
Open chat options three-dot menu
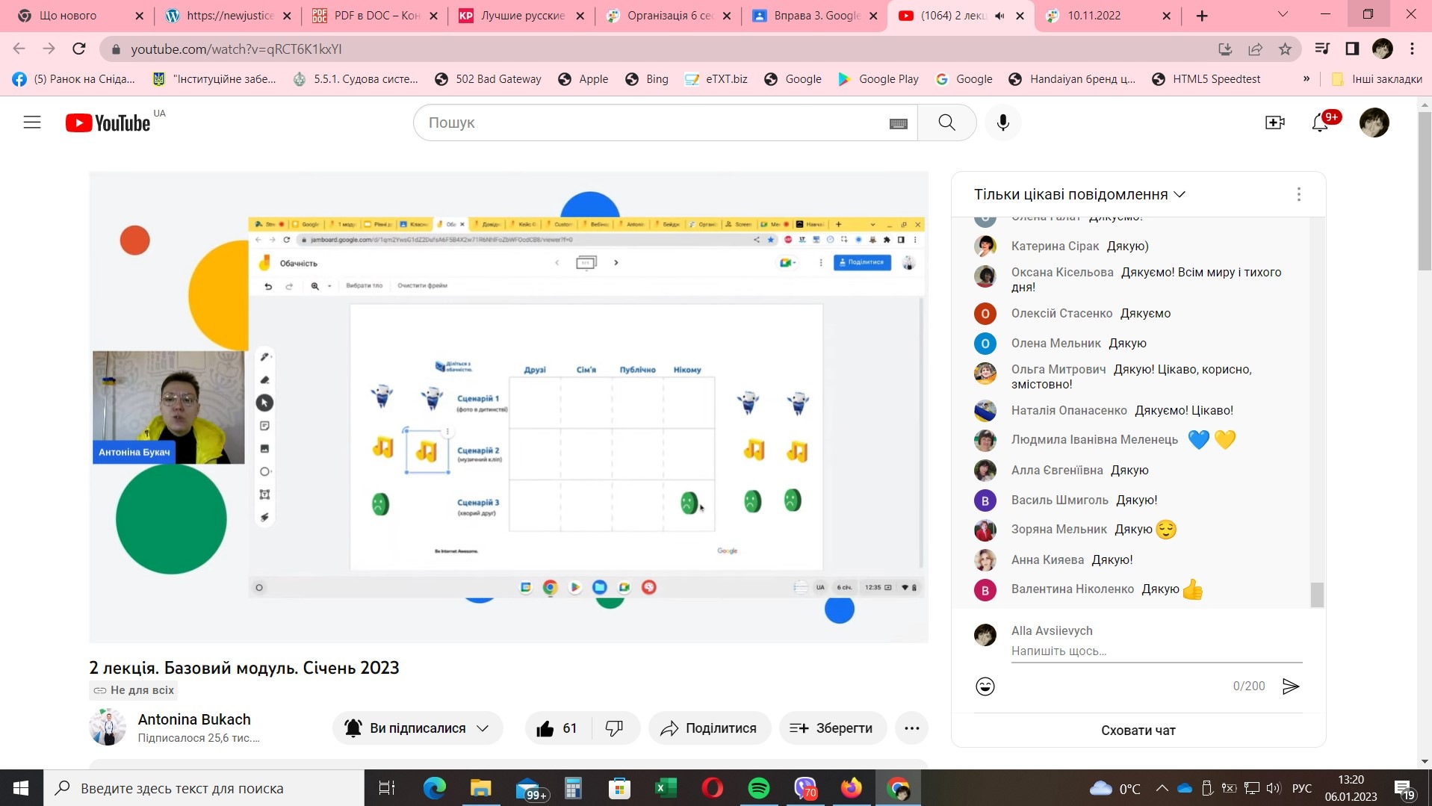coord(1299,194)
